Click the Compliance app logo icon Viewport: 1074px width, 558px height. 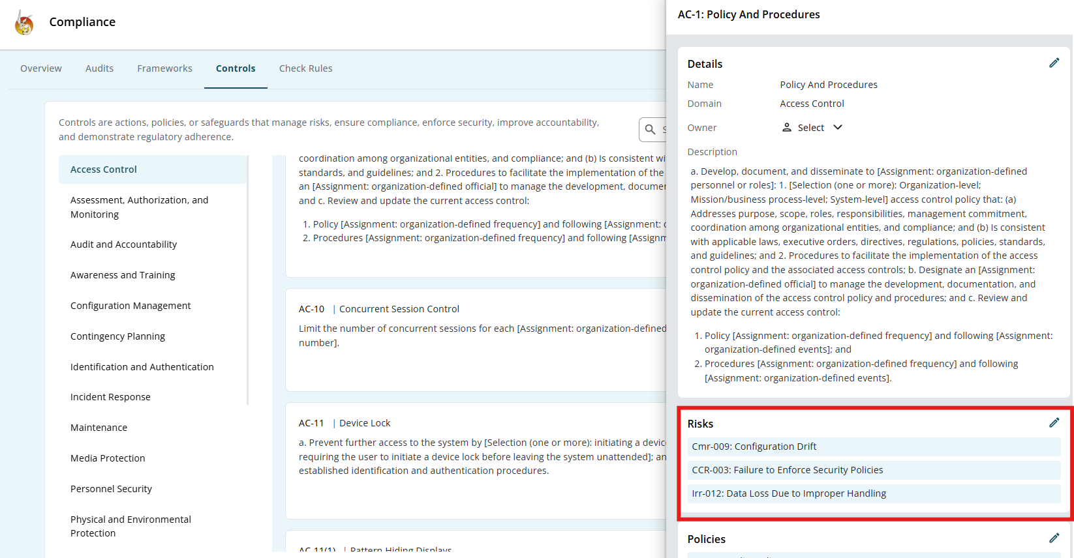coord(24,22)
